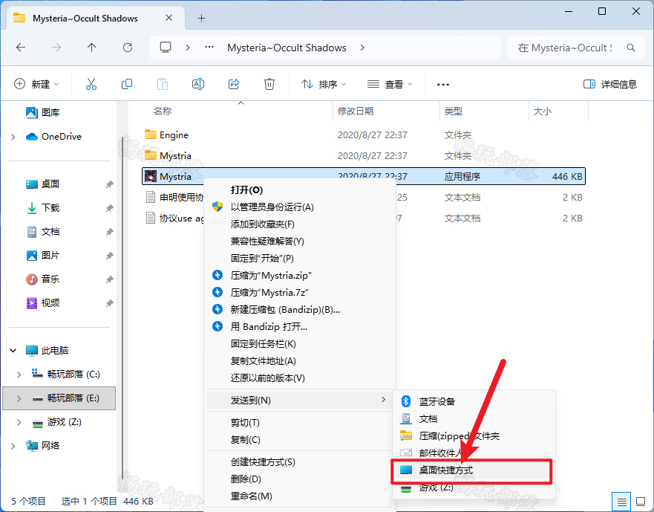Select the Engine folder row
Viewport: 654px width, 512px height.
(x=363, y=135)
